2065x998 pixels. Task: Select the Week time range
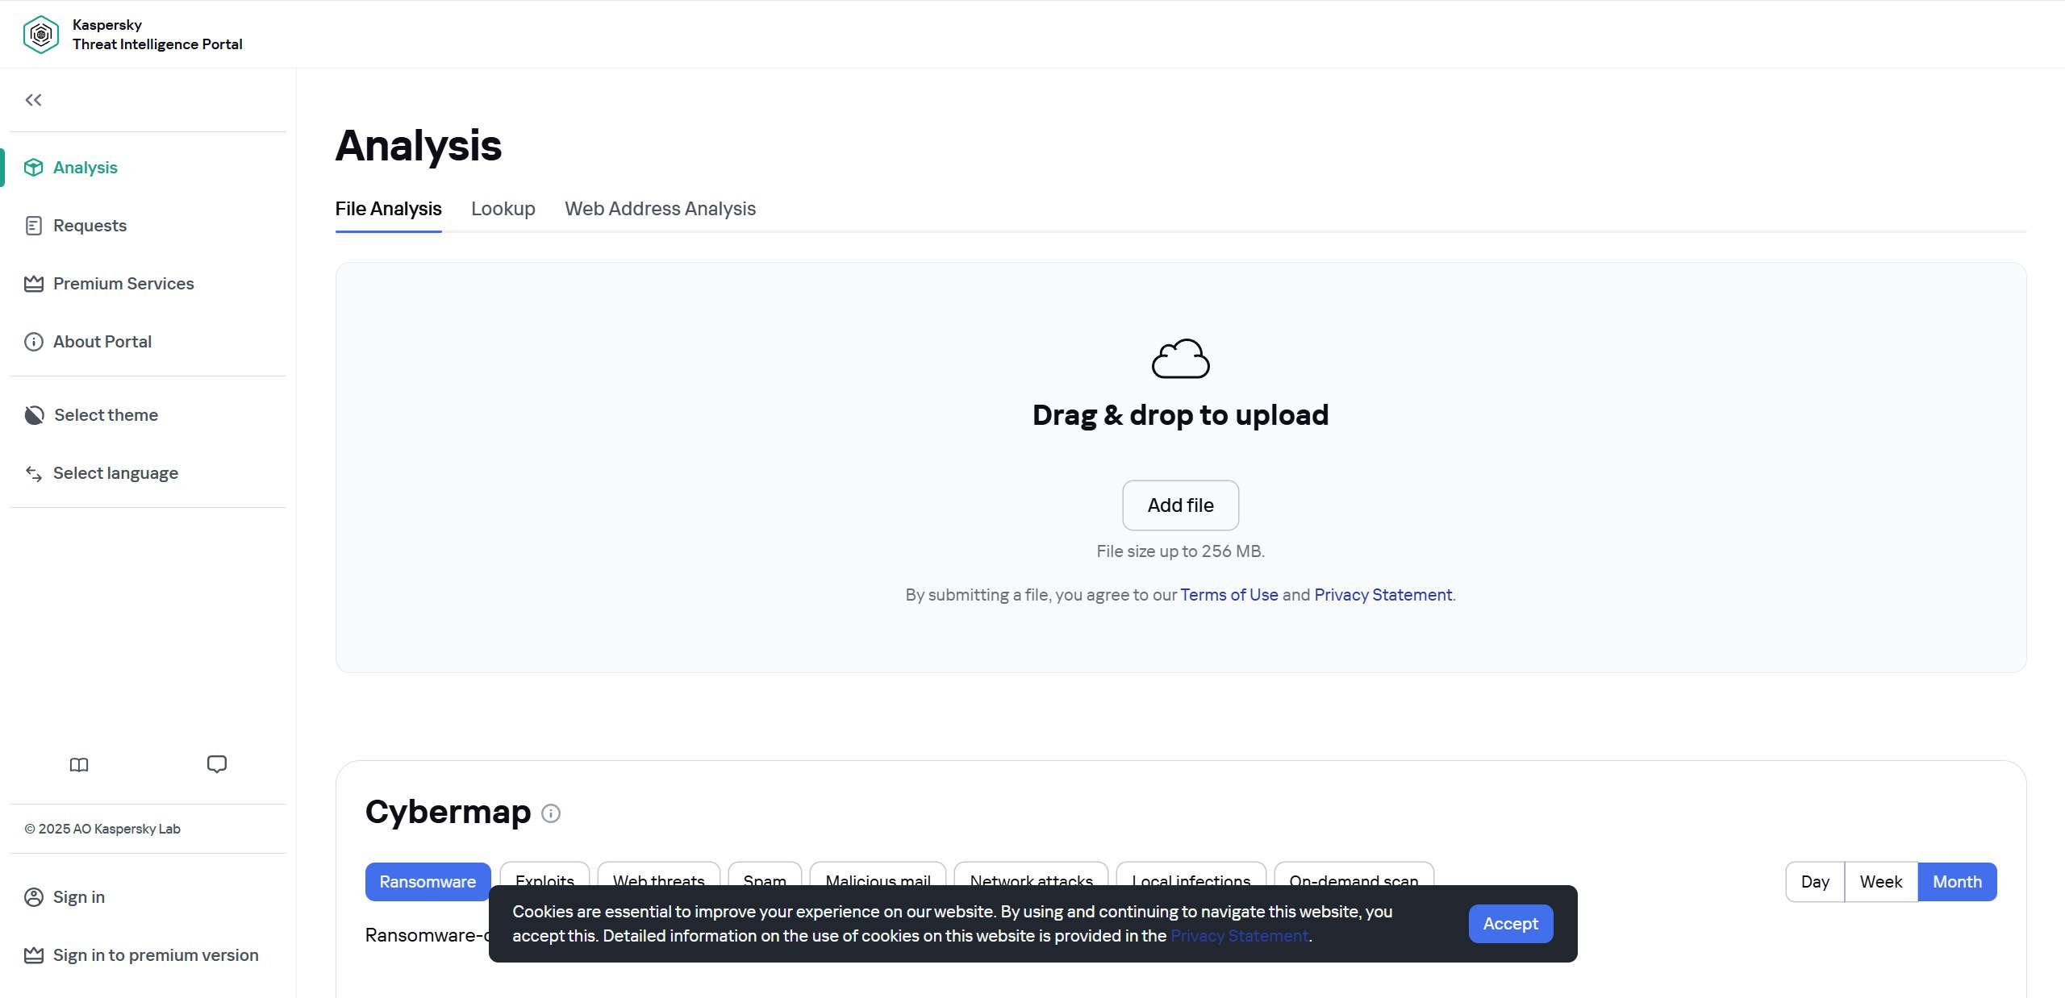pyautogui.click(x=1880, y=882)
